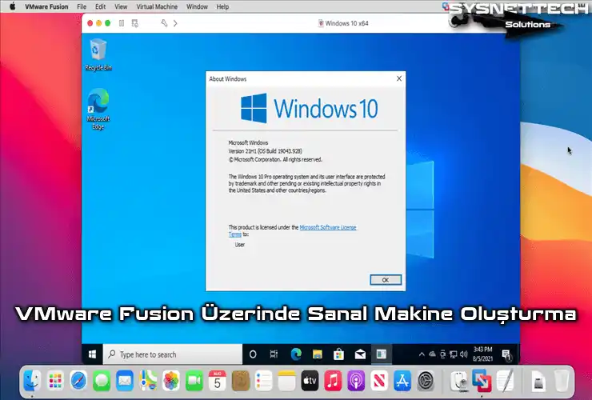The width and height of the screenshot is (592, 400).
Task: Open the Help menu
Action: point(222,6)
